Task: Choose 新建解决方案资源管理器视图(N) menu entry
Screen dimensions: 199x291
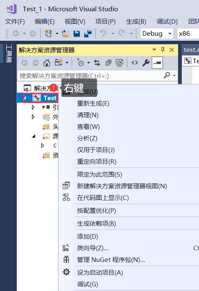Action: (x=122, y=186)
